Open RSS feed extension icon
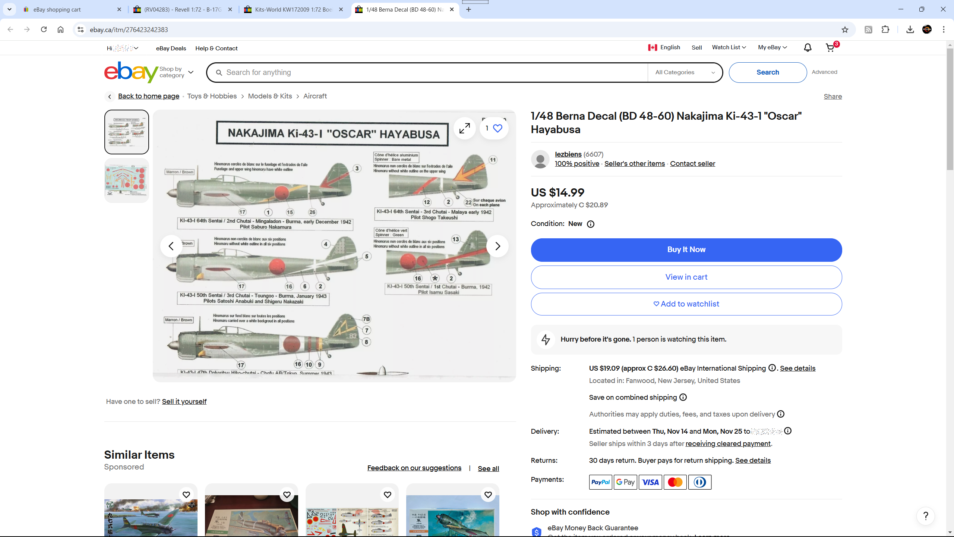This screenshot has height=537, width=954. point(868,29)
